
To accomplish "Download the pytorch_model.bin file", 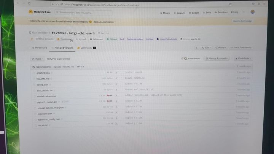I will point(116,101).
